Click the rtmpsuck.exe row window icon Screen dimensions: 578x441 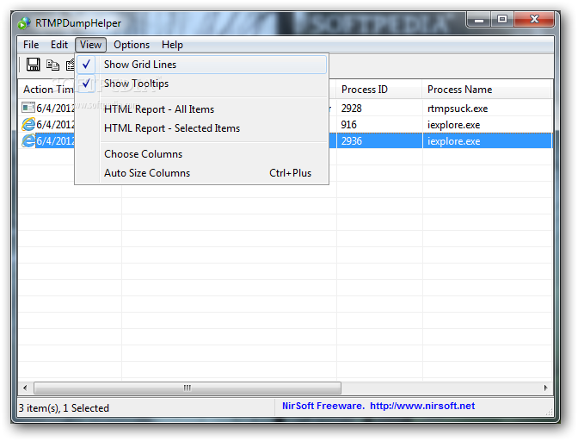point(28,108)
